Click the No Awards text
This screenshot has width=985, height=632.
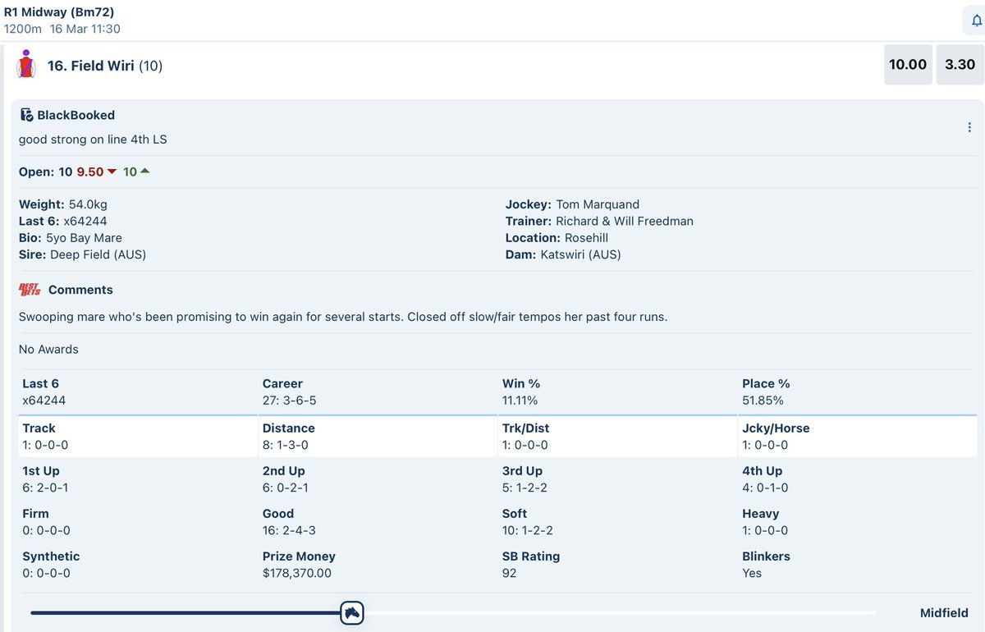point(48,349)
